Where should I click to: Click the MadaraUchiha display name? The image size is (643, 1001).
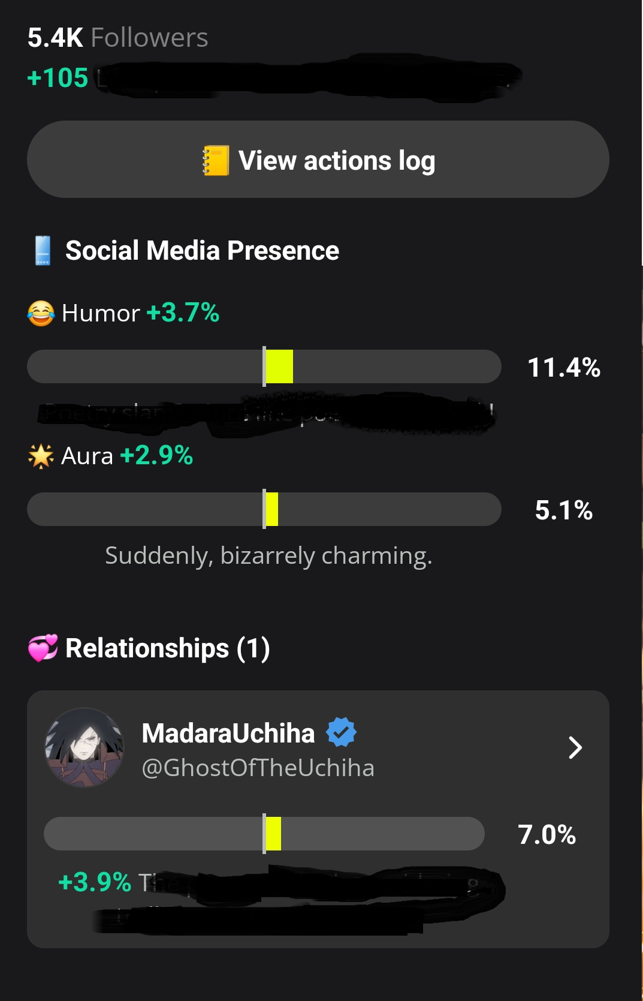coord(228,733)
